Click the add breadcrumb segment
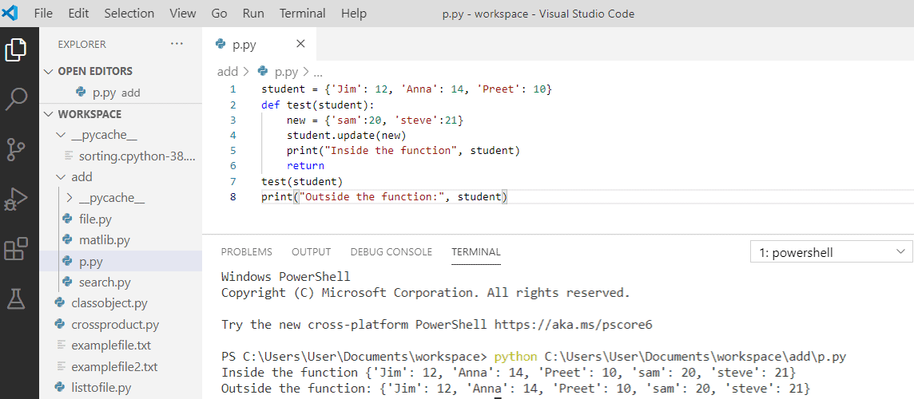The image size is (914, 399). (228, 72)
